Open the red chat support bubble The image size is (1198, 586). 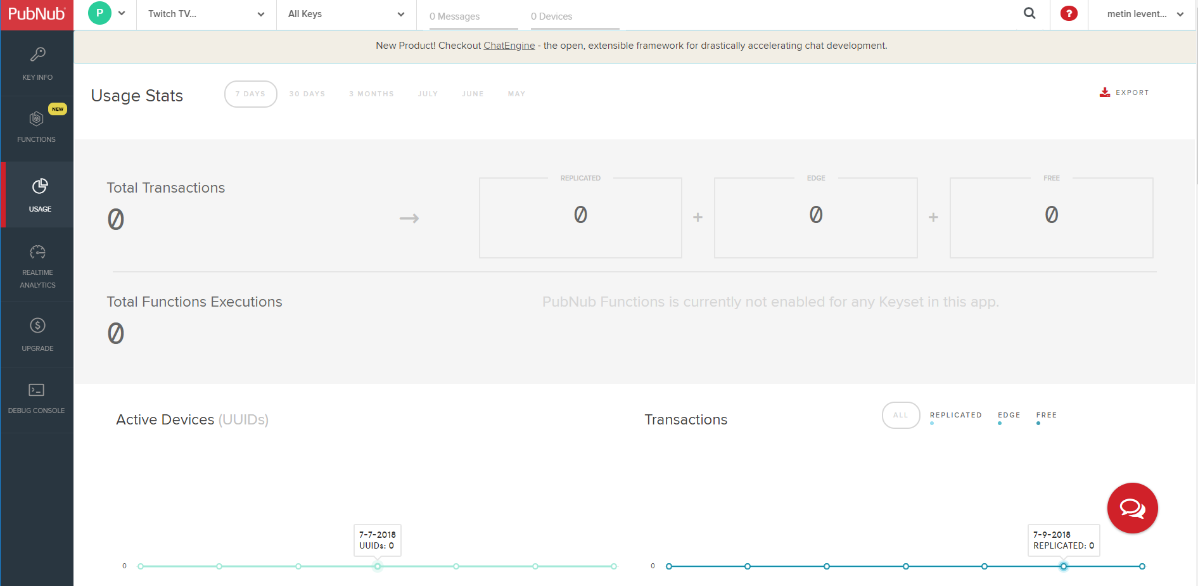[x=1132, y=508]
